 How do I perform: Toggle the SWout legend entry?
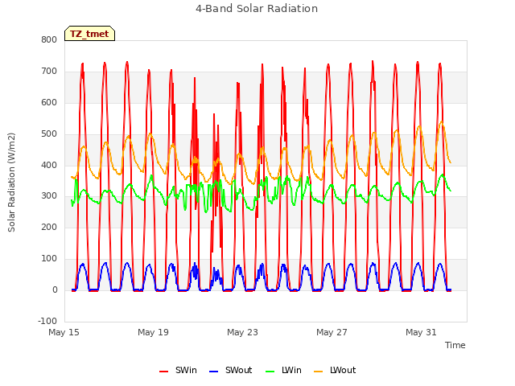(231, 370)
